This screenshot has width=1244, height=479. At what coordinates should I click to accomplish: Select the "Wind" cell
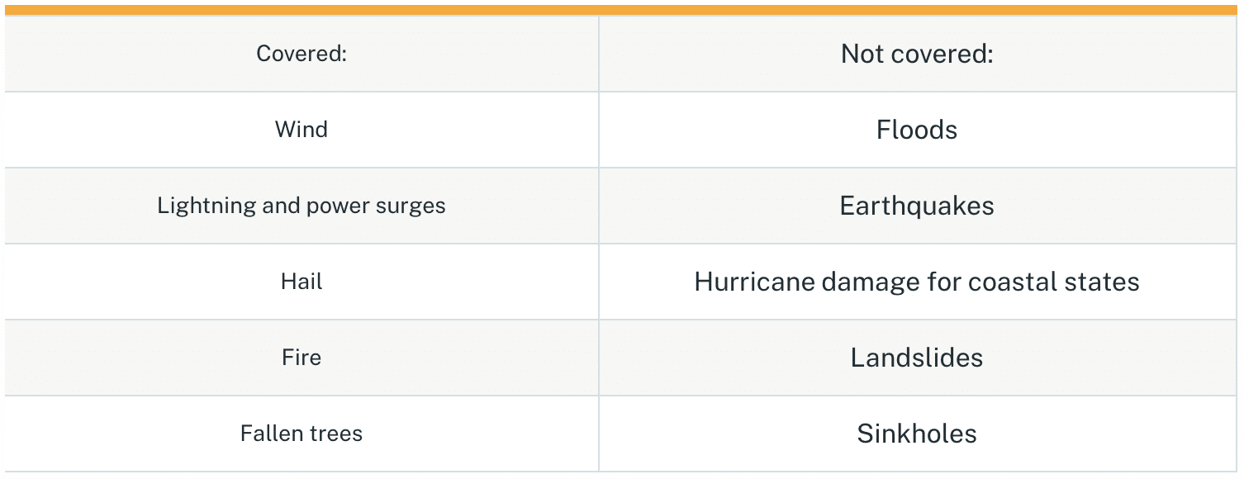click(x=302, y=130)
